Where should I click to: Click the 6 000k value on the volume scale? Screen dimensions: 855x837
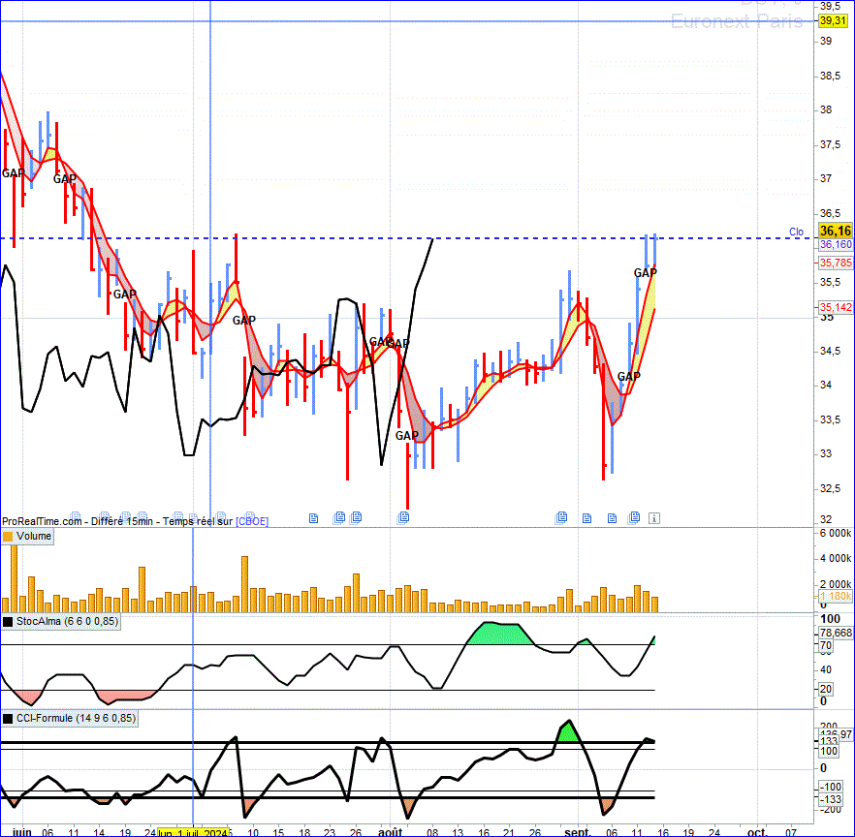click(836, 533)
